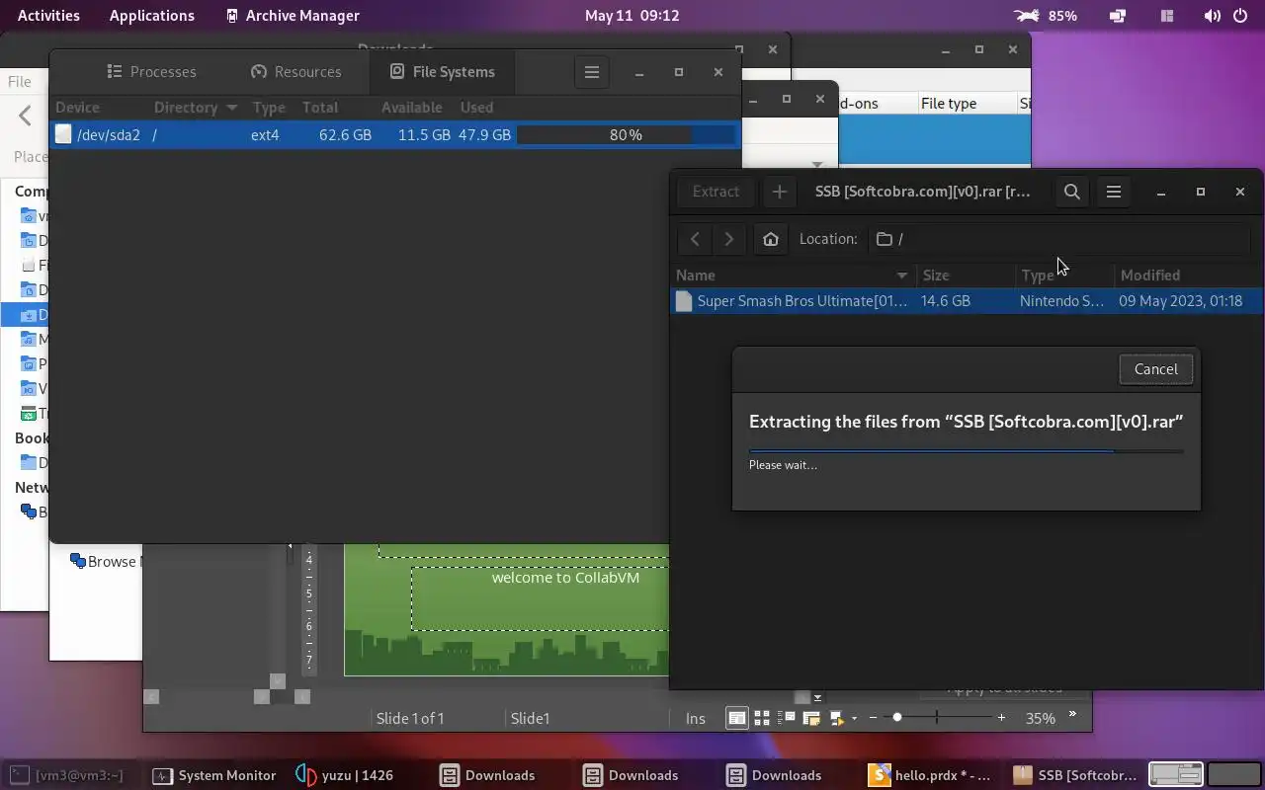Sort by the Total column header

(320, 107)
